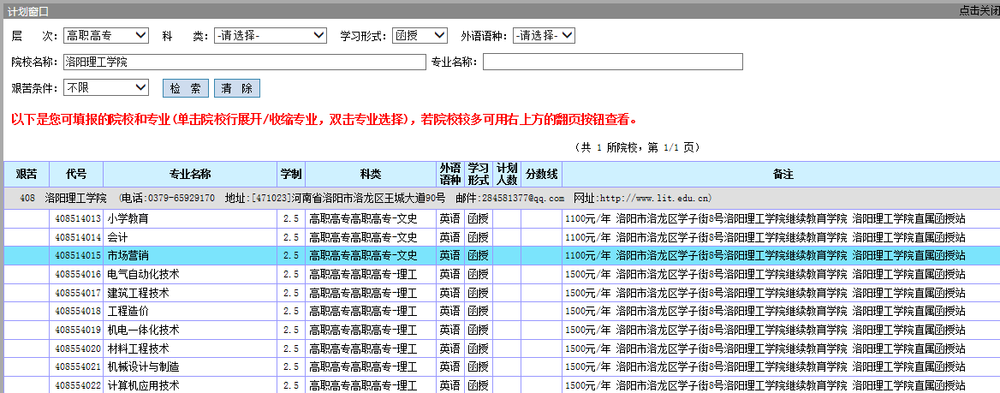Image resolution: width=1000 pixels, height=393 pixels.
Task: Open the 学习形式 dropdown showing 函授
Action: 420,35
